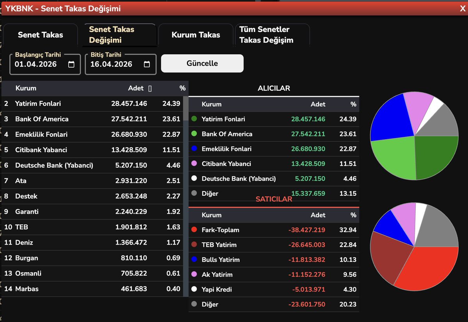468x322 pixels.
Task: Click the dark red TEB Yatirim legend dot
Action: point(194,244)
